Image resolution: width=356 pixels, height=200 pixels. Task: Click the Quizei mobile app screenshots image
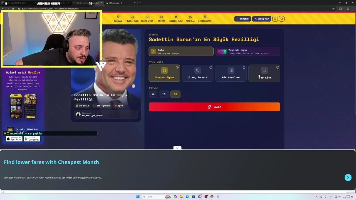point(23,106)
